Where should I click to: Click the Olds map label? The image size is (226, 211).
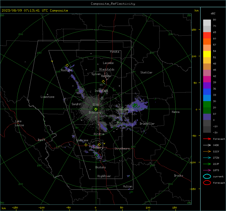(96, 105)
